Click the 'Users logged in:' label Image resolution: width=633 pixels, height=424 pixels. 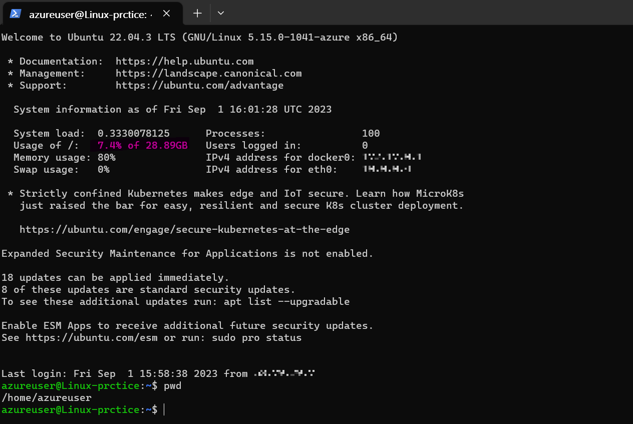254,146
